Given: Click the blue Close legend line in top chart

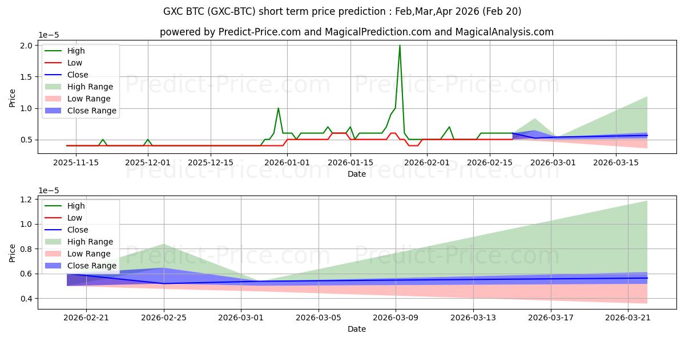Looking at the screenshot, I should coord(55,75).
